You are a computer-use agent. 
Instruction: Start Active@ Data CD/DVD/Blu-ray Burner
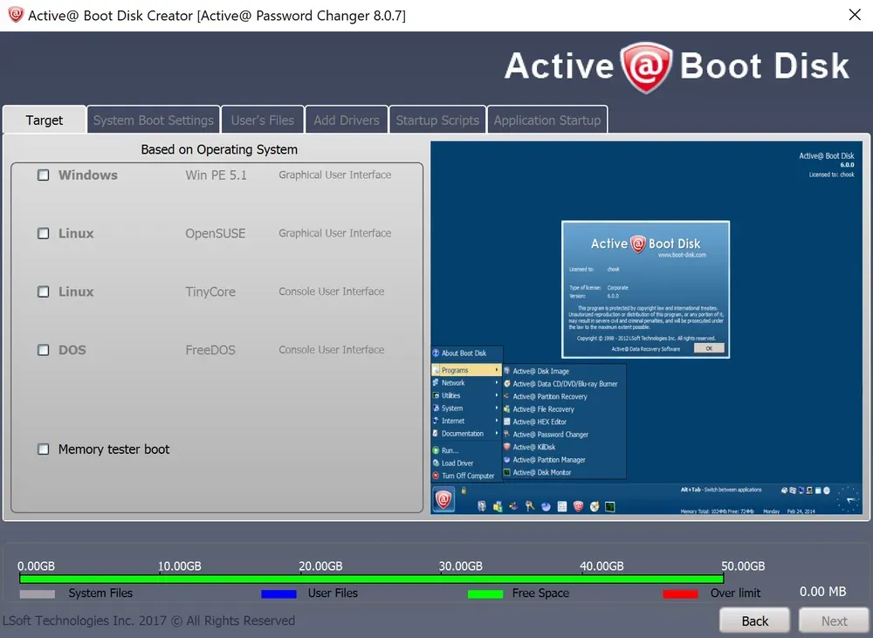563,383
